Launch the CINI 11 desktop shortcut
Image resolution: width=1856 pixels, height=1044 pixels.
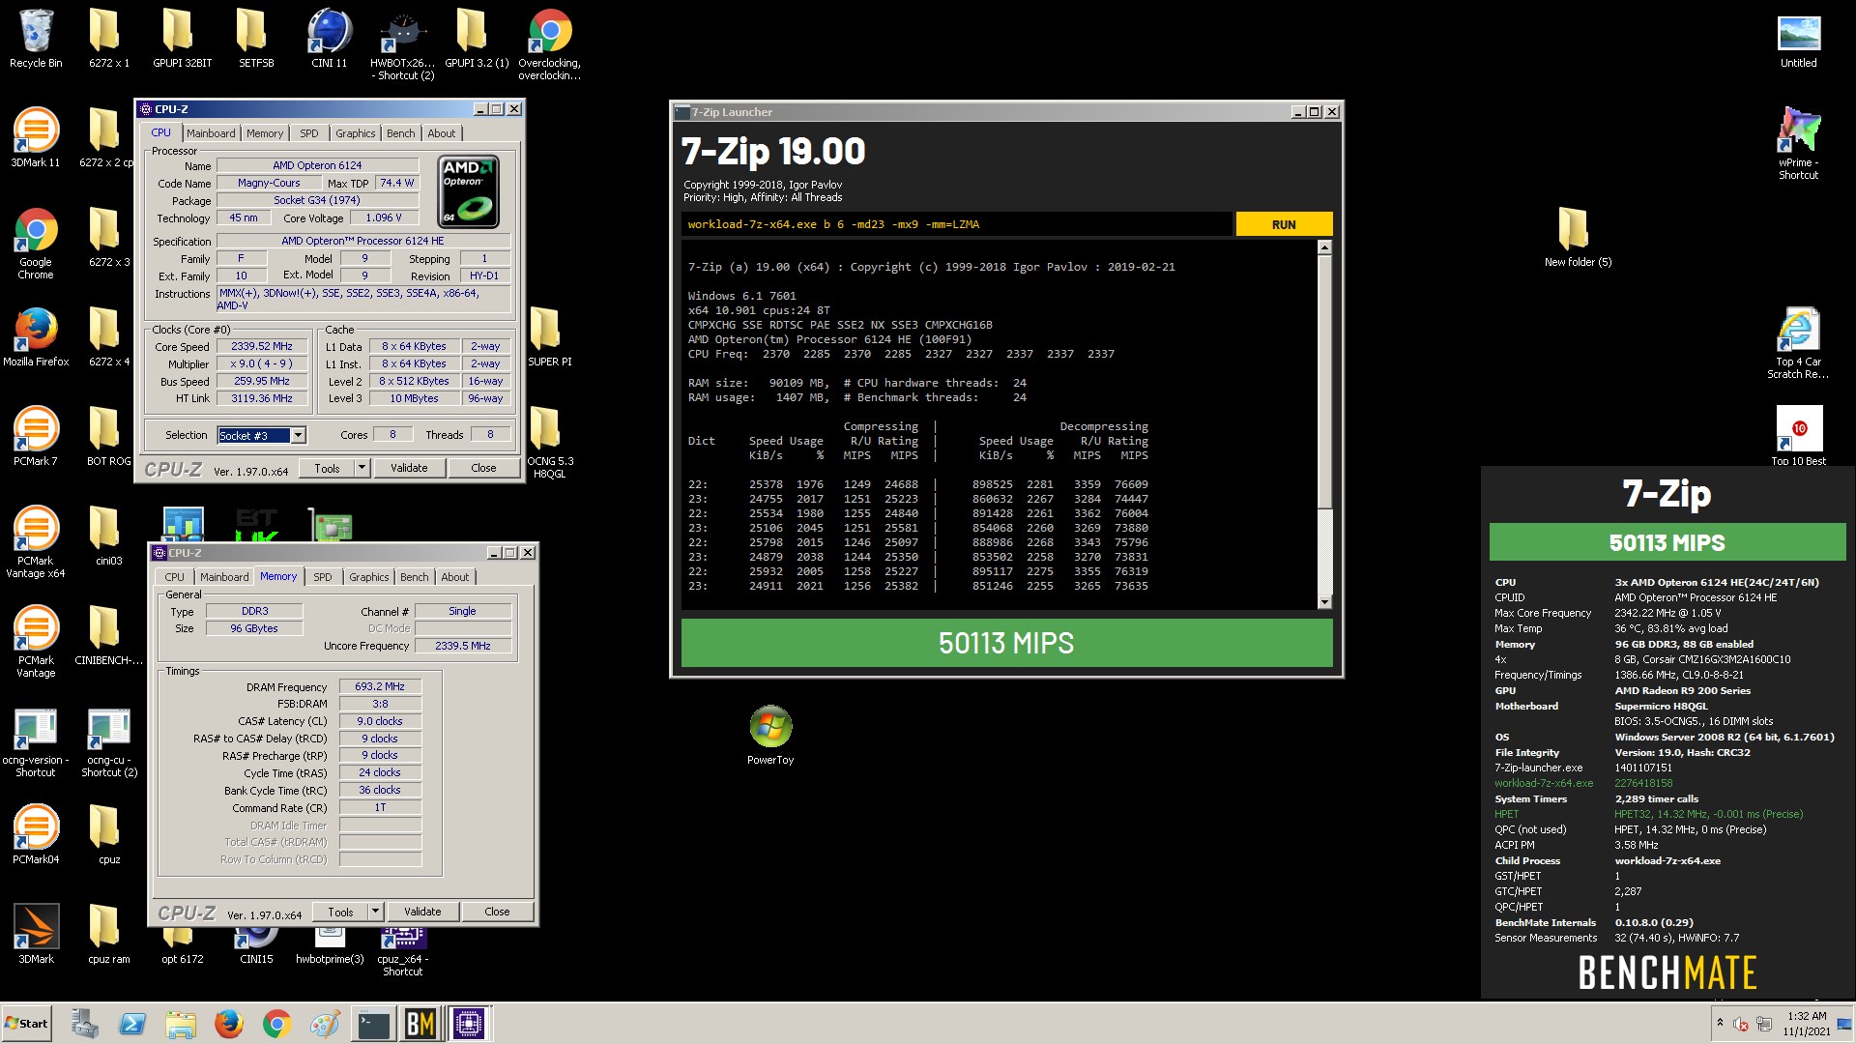point(329,39)
